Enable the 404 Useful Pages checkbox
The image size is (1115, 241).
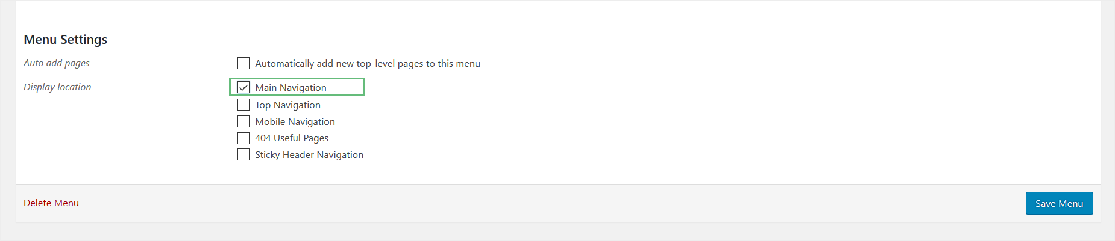click(x=243, y=138)
